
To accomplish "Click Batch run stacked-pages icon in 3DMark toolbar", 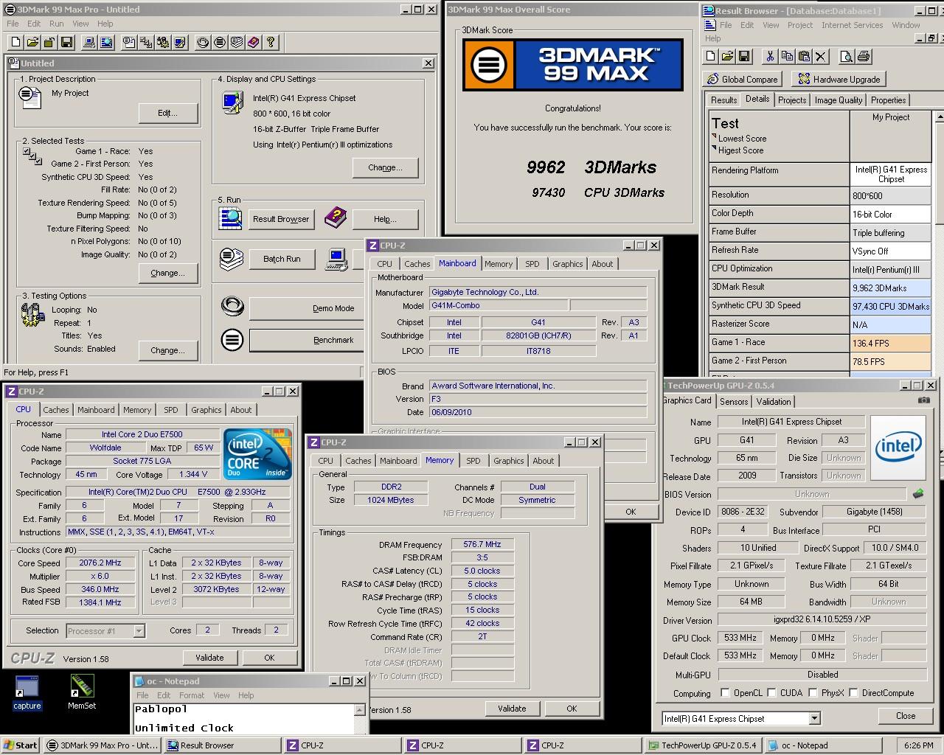I will click(x=237, y=42).
